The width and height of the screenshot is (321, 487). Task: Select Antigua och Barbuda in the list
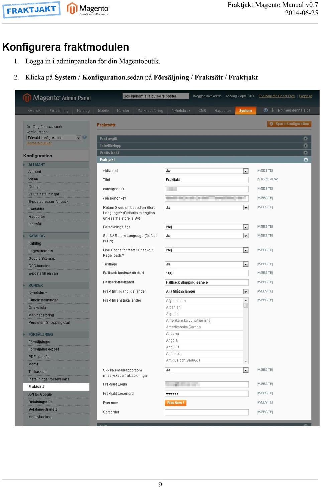click(x=204, y=360)
